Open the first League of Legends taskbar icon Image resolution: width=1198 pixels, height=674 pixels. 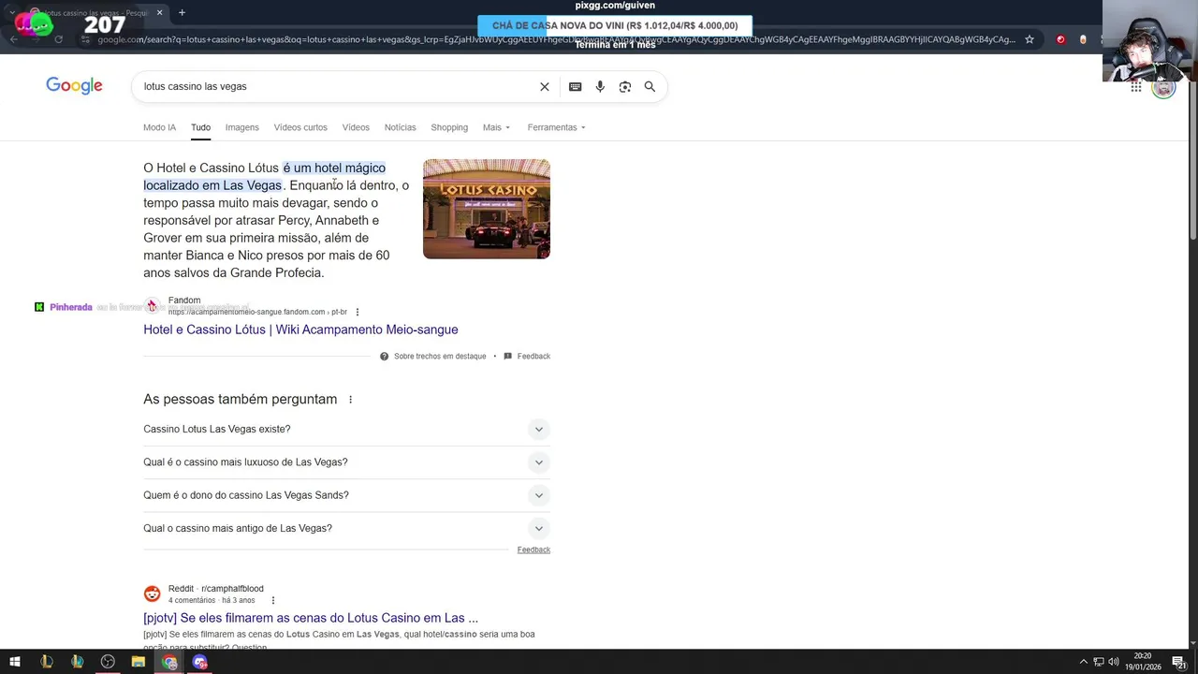[47, 662]
